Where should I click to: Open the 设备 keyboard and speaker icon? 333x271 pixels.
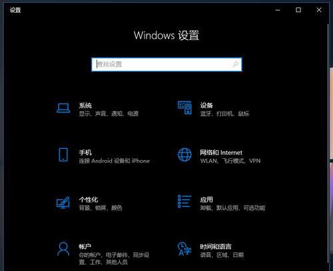click(184, 108)
